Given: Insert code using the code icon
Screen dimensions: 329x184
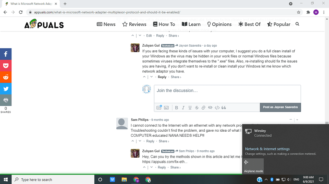Looking at the screenshot, I should pos(217,108).
